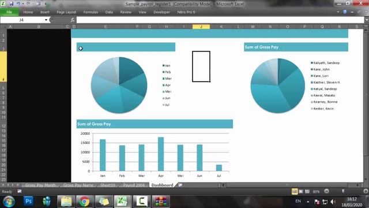Expand the formula bar with right-edge arrow
Screen dimensions: 369x208
click(x=367, y=20)
